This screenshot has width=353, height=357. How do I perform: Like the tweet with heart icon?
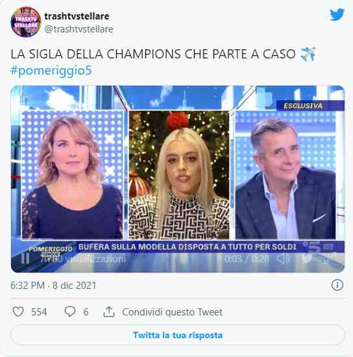18,312
